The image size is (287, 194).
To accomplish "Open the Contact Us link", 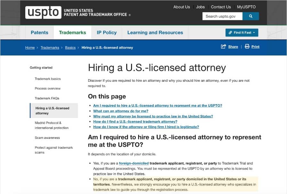I will 221,7.
